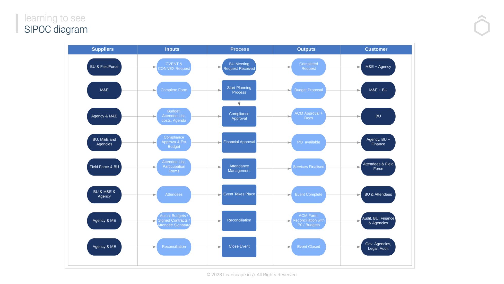Toggle the Financial Approval process node
Screen dimensions: 504x284
tap(239, 142)
